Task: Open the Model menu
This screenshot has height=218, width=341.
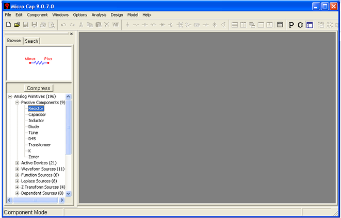Action: [x=133, y=15]
